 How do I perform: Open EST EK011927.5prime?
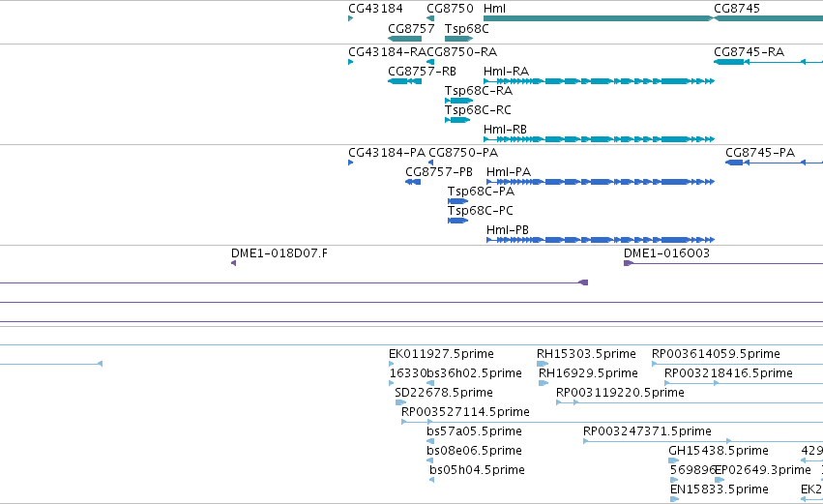point(441,354)
